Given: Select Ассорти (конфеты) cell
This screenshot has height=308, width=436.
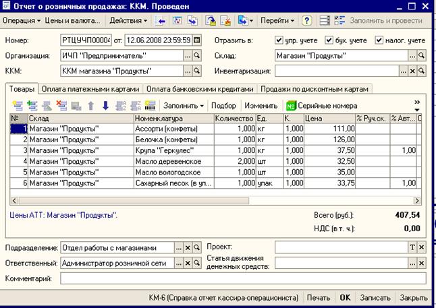Looking at the screenshot, I should coord(173,129).
